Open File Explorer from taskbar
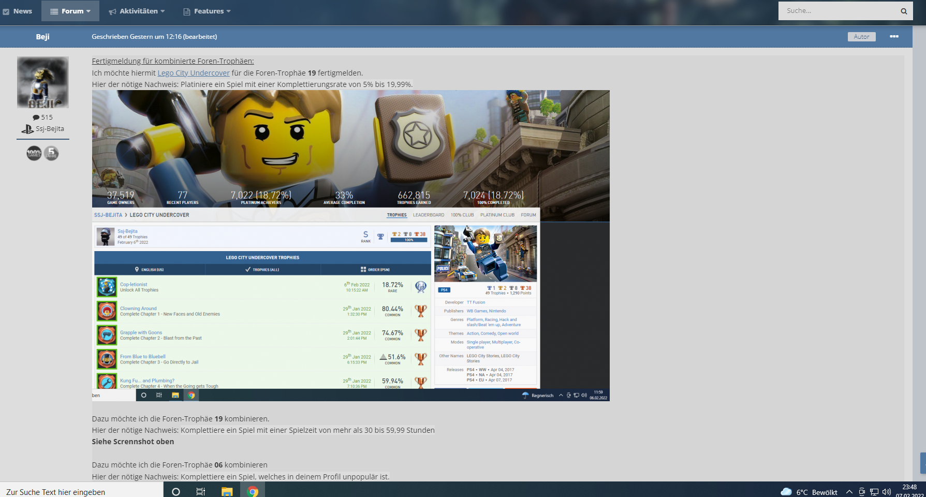 (x=227, y=492)
